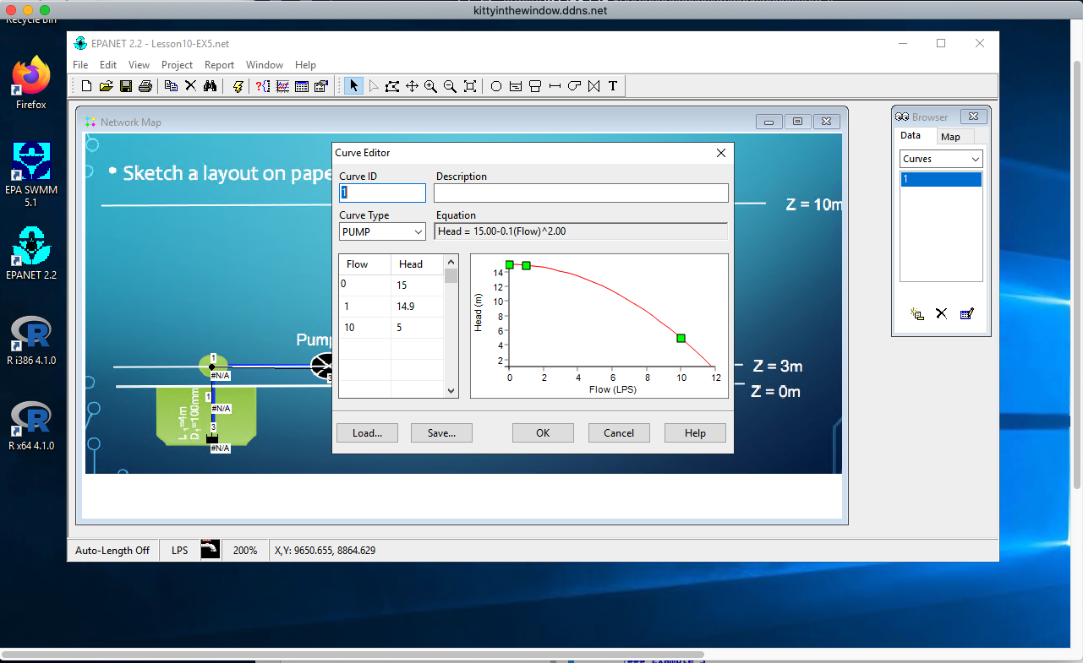Print using the printer toolbar icon

tap(145, 86)
